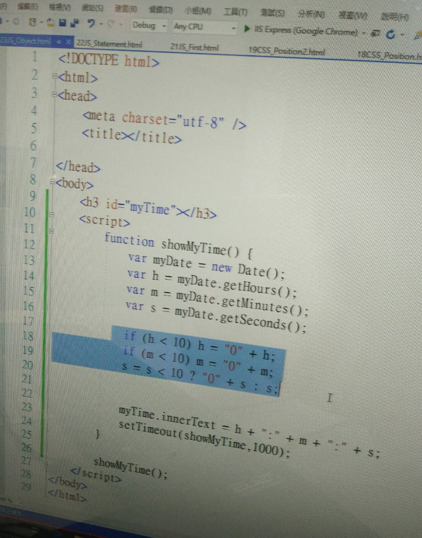Viewport: 422px width, 538px height.
Task: Click the Redo arrow icon
Action: (111, 24)
